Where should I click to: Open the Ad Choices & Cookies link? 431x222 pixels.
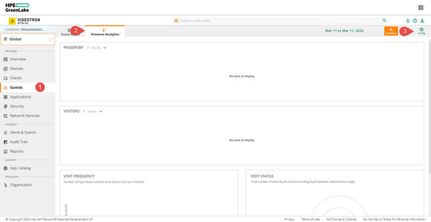click(341, 219)
